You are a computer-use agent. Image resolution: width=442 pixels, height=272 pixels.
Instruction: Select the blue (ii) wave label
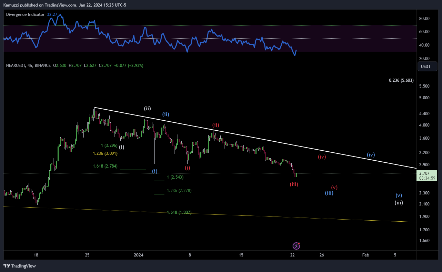[166, 114]
